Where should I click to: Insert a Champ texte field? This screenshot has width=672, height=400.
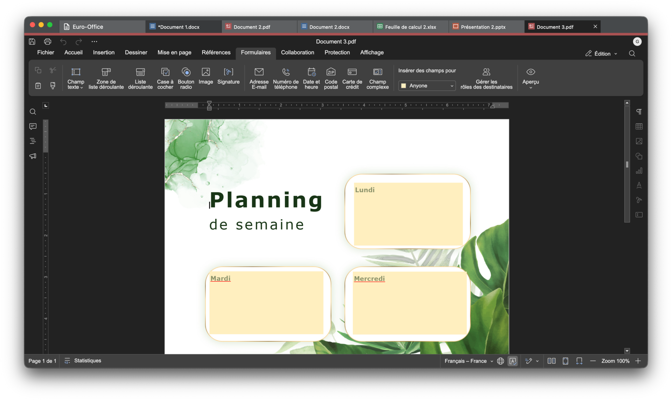(x=76, y=78)
